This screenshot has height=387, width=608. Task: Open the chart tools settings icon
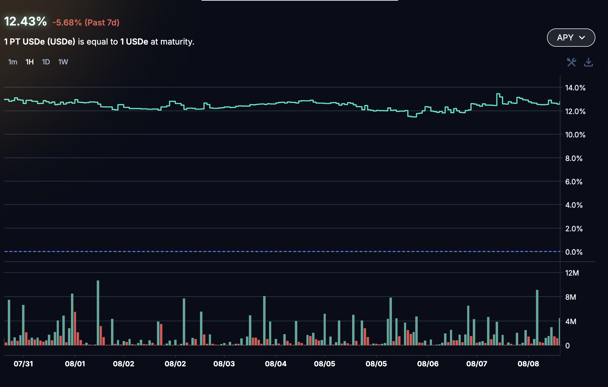click(x=571, y=62)
